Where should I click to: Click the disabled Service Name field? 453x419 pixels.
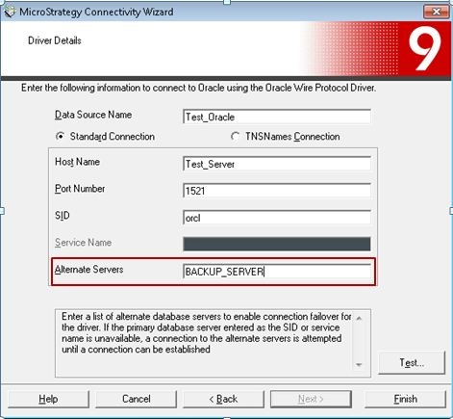point(277,244)
